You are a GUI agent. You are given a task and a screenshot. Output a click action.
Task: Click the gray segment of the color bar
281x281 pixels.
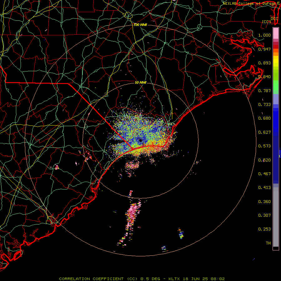click(276, 217)
